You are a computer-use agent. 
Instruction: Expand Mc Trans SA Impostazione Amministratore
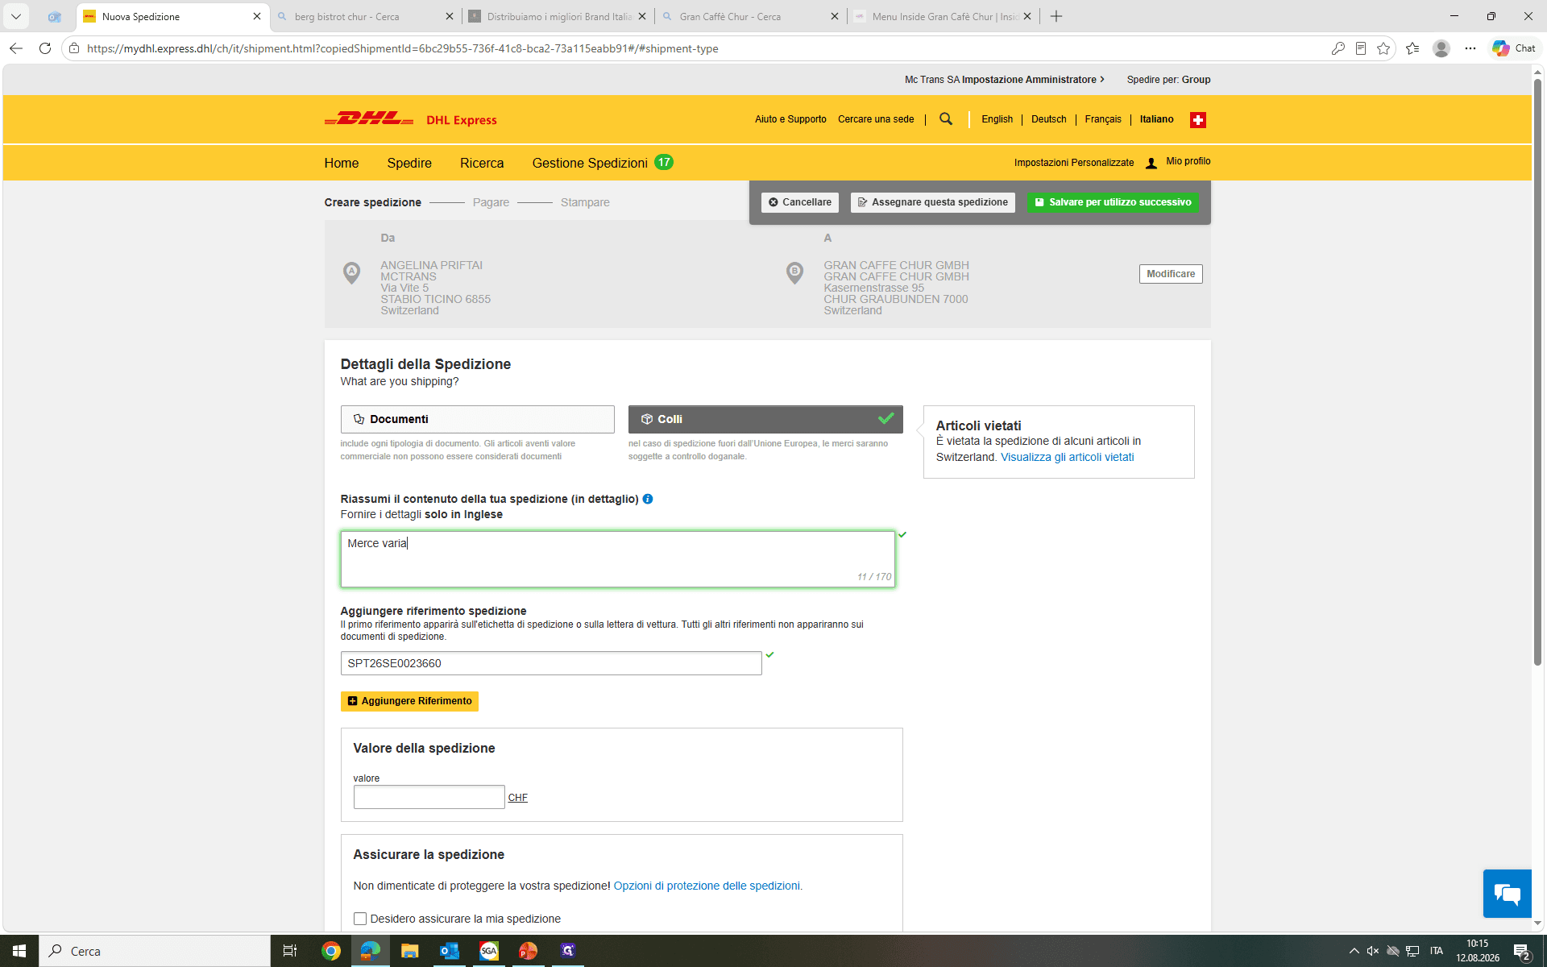1005,80
